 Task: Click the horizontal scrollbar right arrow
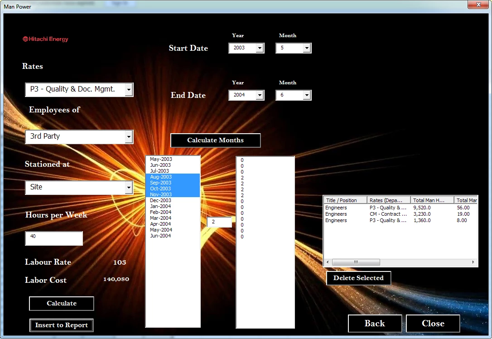[x=473, y=262]
